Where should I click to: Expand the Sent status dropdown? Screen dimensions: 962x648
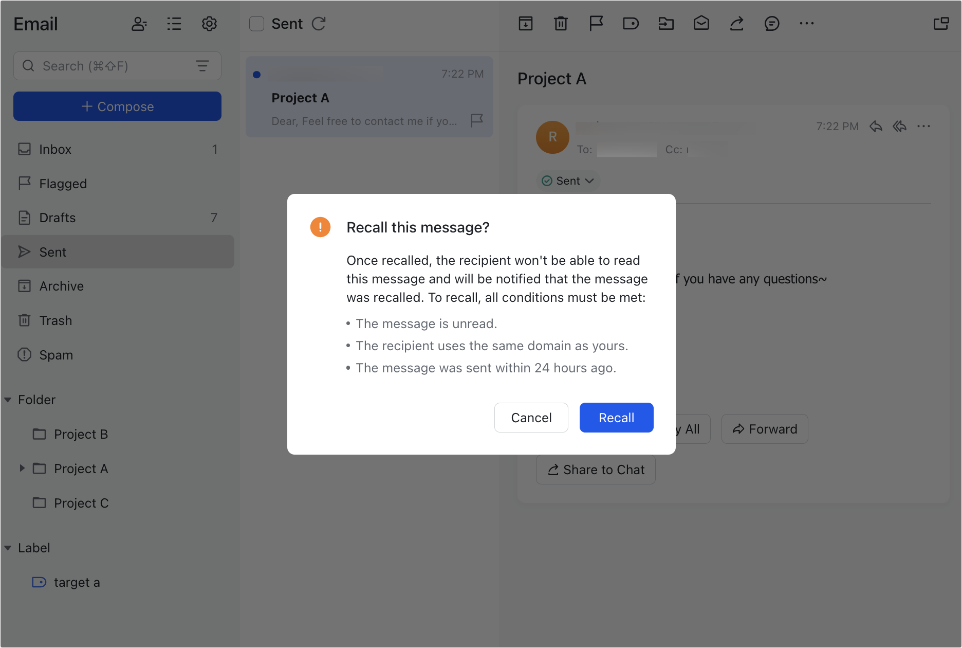568,181
